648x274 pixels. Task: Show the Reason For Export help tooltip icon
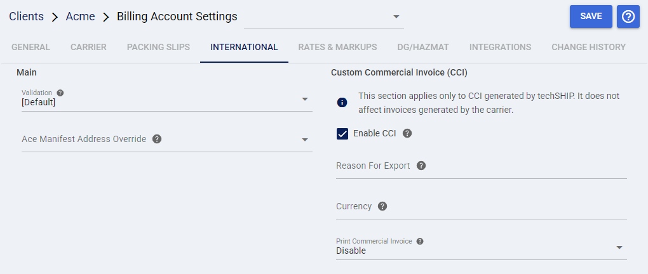[421, 166]
